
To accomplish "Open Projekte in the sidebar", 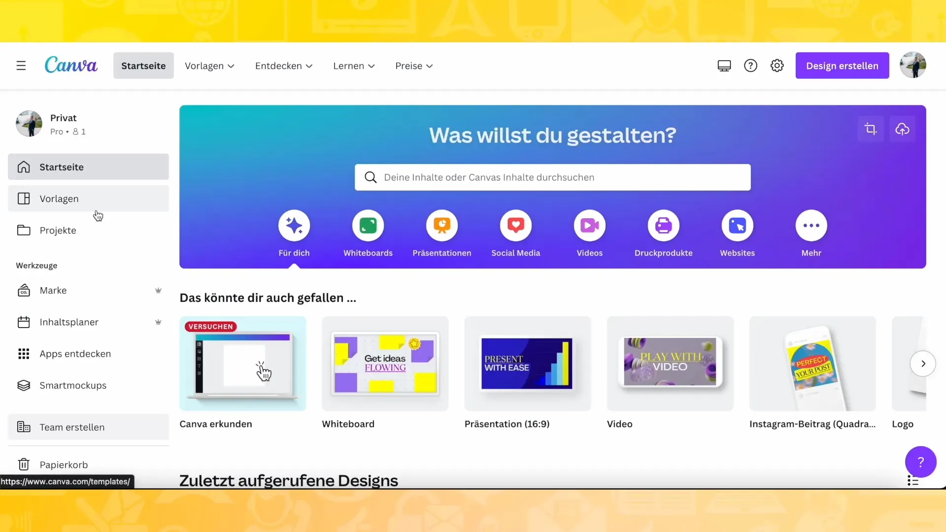I will (88, 230).
